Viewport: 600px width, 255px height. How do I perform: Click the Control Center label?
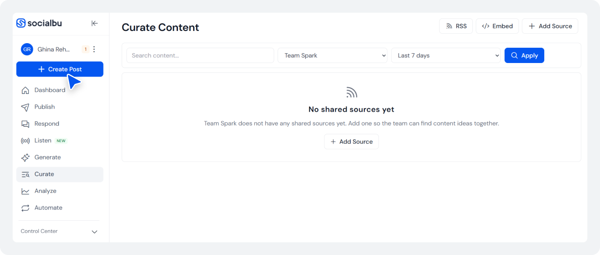(x=39, y=231)
